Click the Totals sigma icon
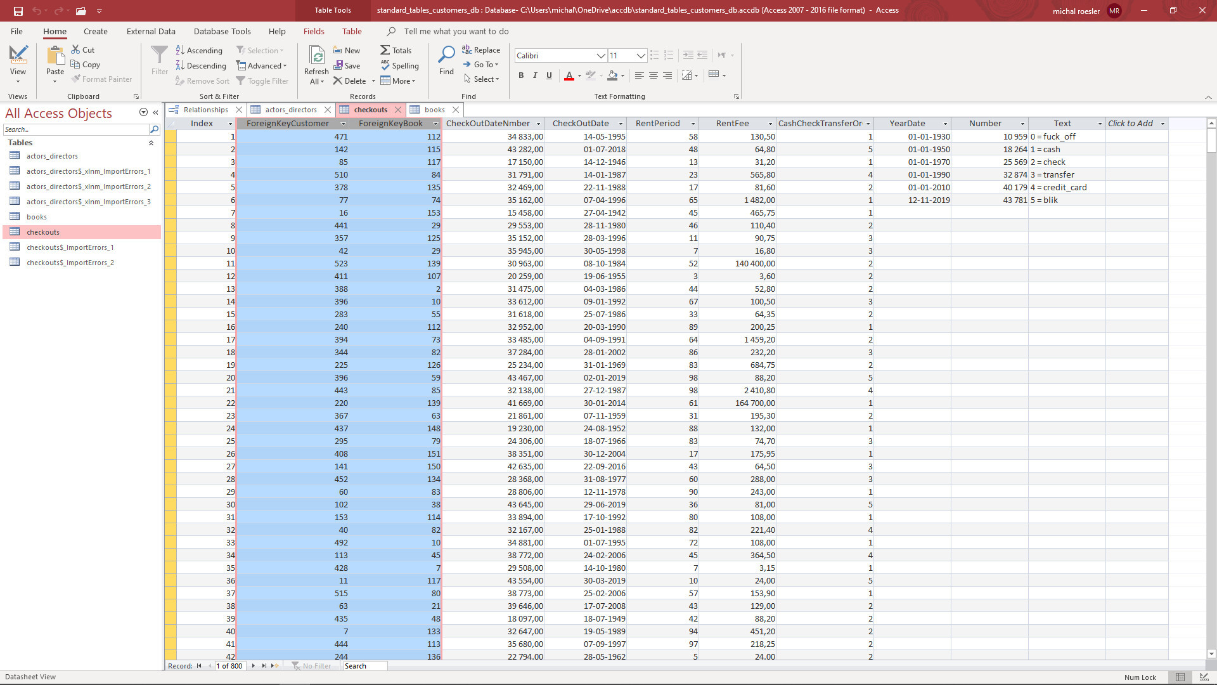 (x=385, y=50)
